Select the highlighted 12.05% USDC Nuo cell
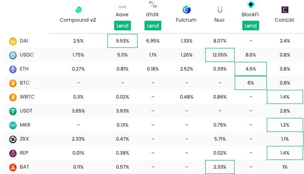This screenshot has width=304, height=174. tap(220, 55)
